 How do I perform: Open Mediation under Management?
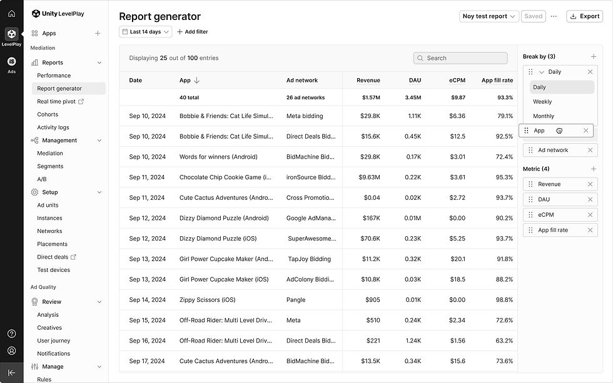coord(50,154)
